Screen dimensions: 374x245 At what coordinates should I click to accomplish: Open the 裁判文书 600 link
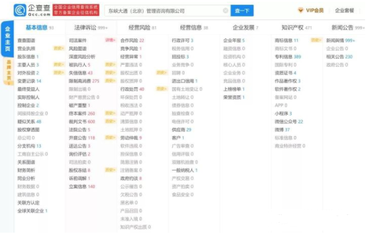point(82,121)
